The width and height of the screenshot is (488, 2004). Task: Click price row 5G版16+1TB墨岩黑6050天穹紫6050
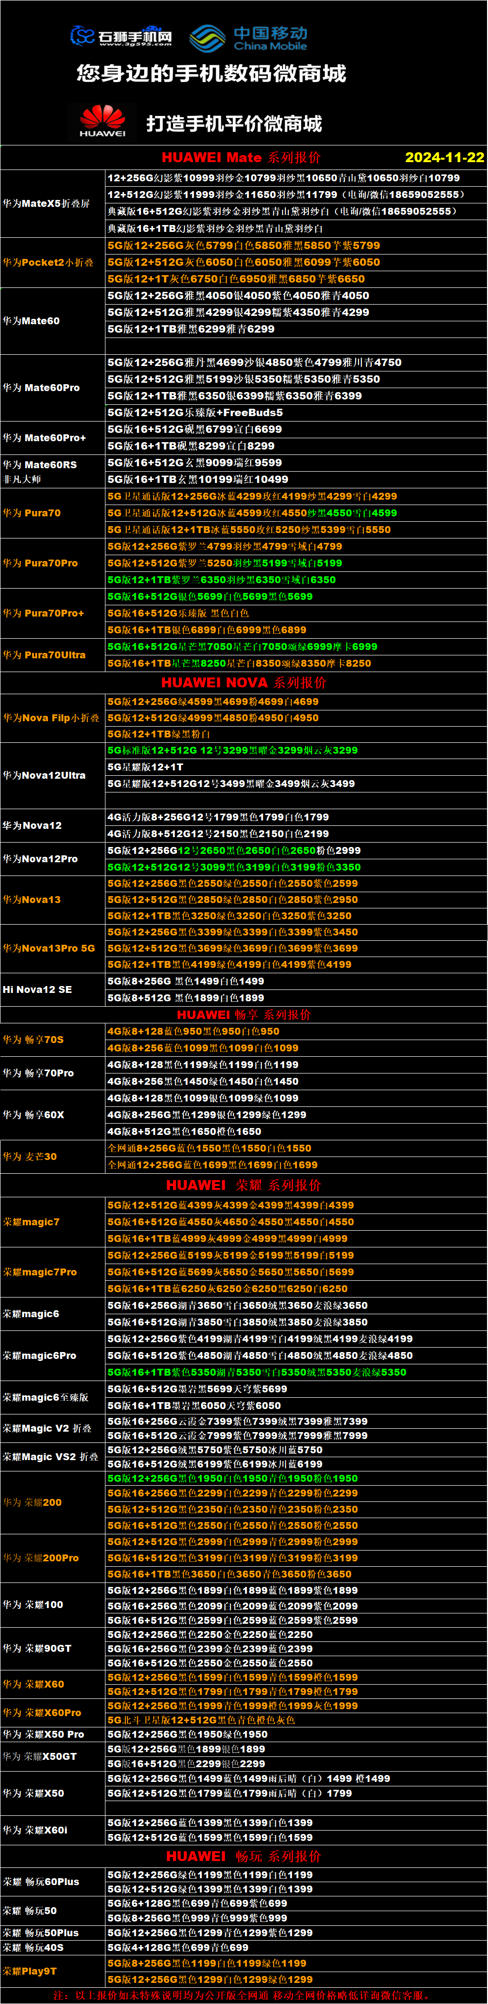[296, 1405]
